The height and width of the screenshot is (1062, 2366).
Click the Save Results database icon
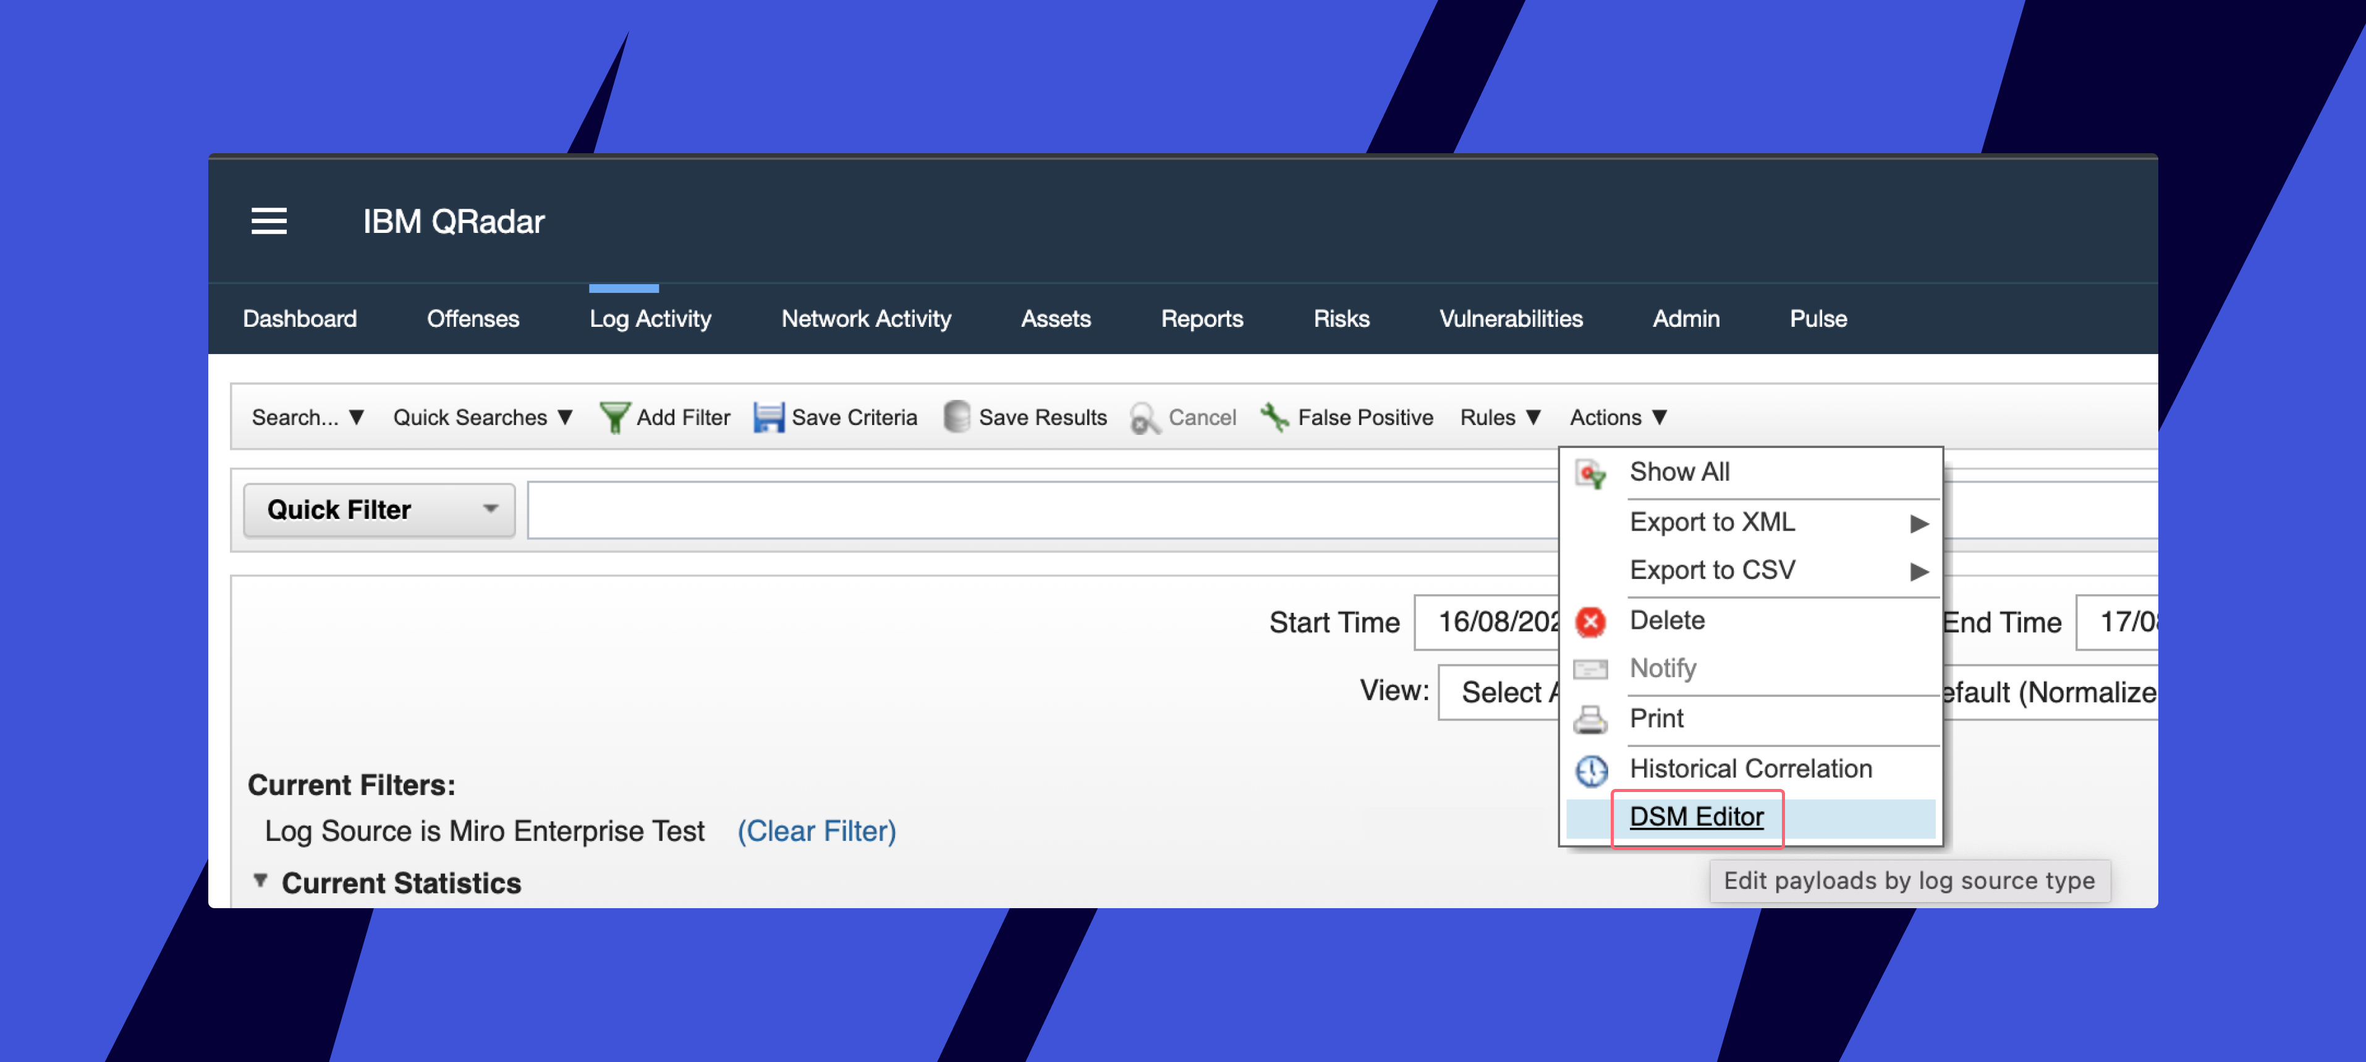[x=956, y=418]
